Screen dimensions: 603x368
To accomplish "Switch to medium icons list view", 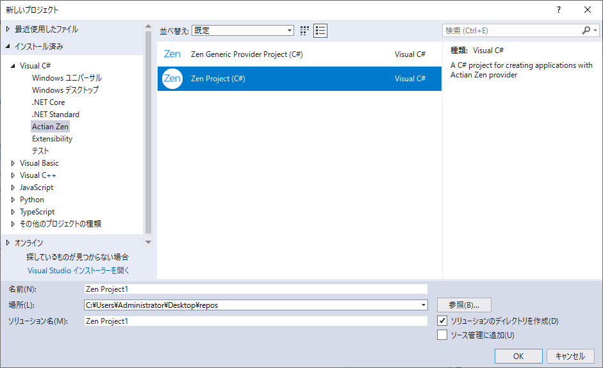I will click(x=320, y=31).
